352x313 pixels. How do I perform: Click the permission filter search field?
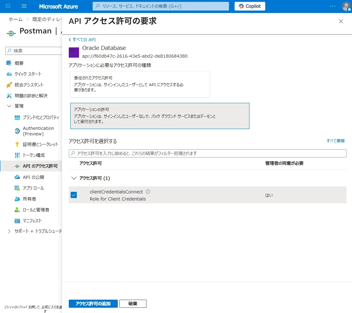208,153
